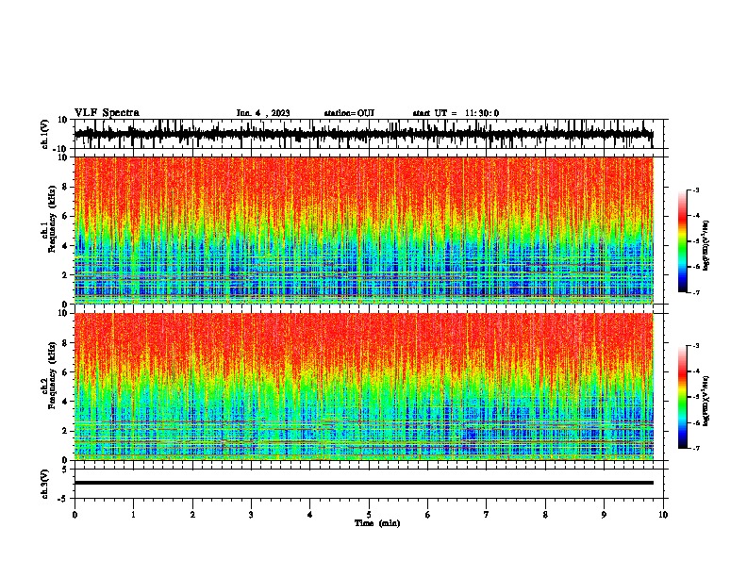Click ch.2 frequency axis tick label "4"
747x577 pixels.
65,402
